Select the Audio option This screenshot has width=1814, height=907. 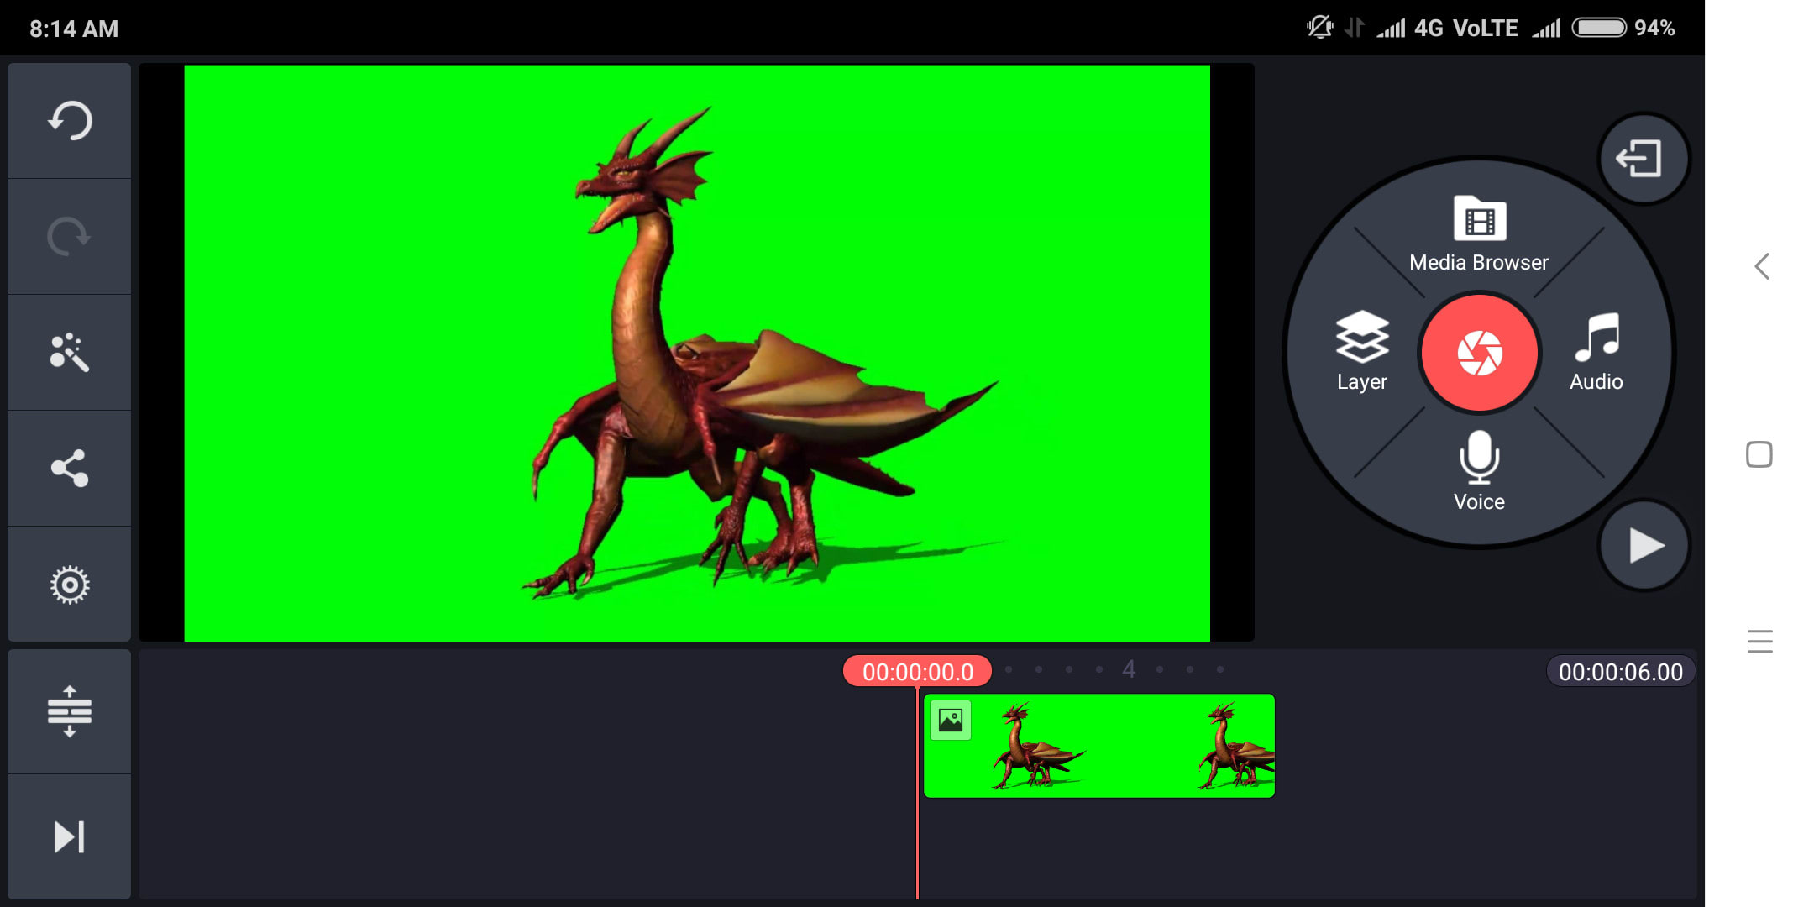tap(1596, 352)
